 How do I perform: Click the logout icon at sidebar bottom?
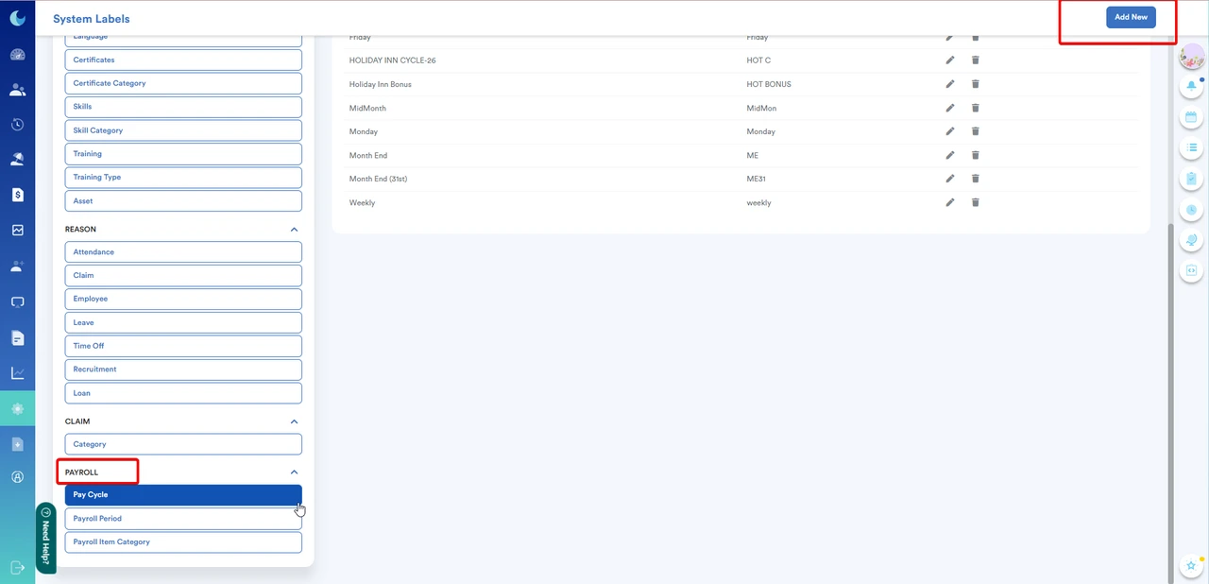[x=17, y=567]
